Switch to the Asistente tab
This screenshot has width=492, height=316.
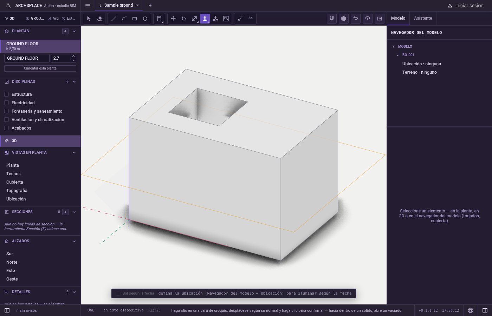click(x=423, y=18)
